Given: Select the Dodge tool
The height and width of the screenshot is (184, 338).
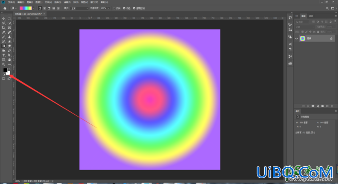Looking at the screenshot, I should (x=3, y=51).
